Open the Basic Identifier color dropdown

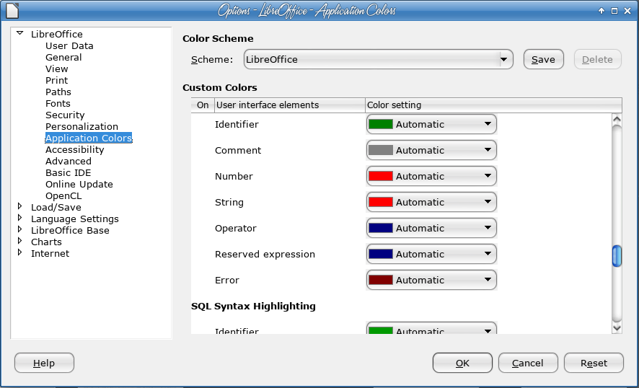[x=431, y=124]
